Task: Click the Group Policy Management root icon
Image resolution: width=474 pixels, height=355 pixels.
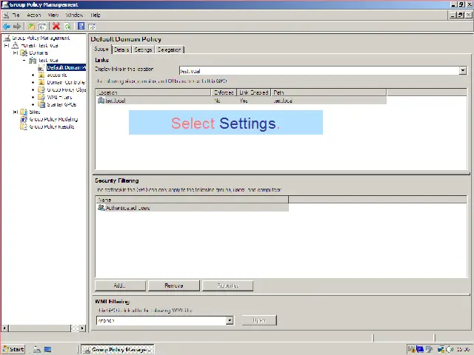Action: [x=7, y=38]
